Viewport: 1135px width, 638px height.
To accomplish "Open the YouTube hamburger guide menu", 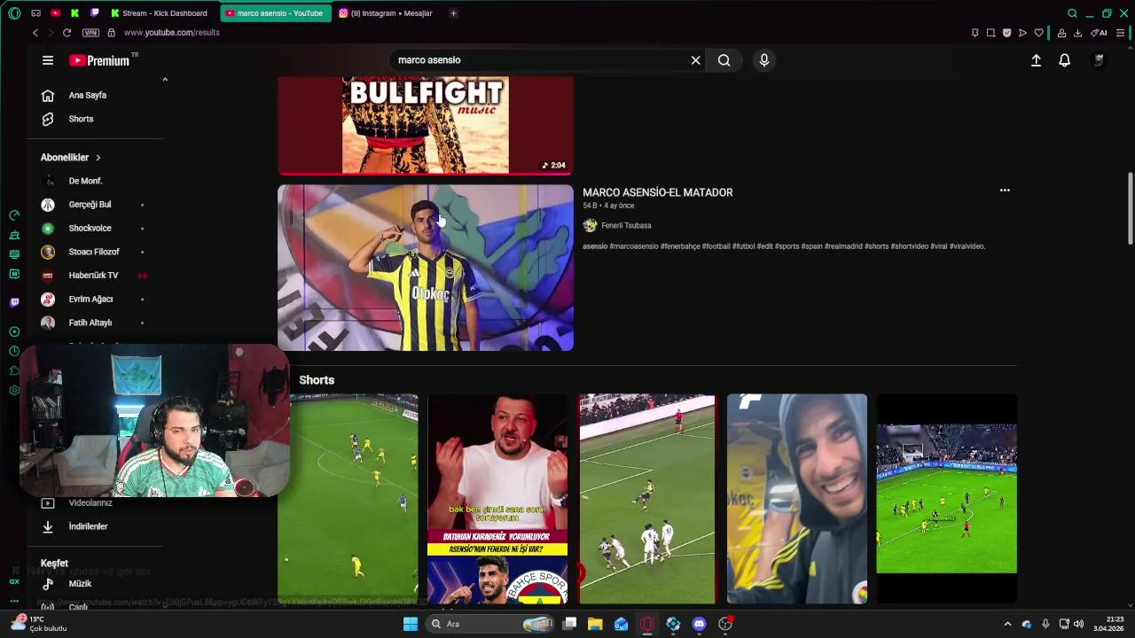I will pos(48,60).
